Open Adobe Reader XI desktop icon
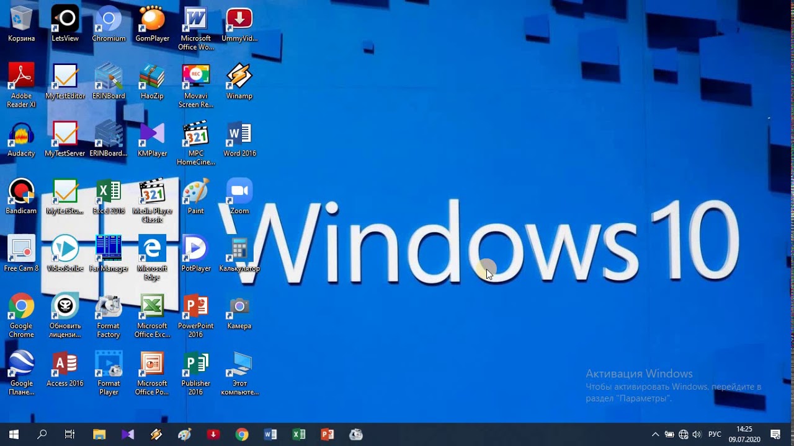Image resolution: width=794 pixels, height=446 pixels. [21, 85]
